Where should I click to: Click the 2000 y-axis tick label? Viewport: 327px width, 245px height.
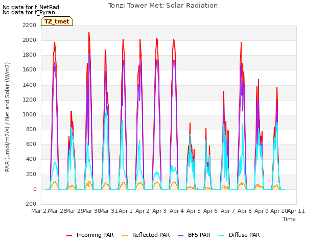click(x=30, y=40)
